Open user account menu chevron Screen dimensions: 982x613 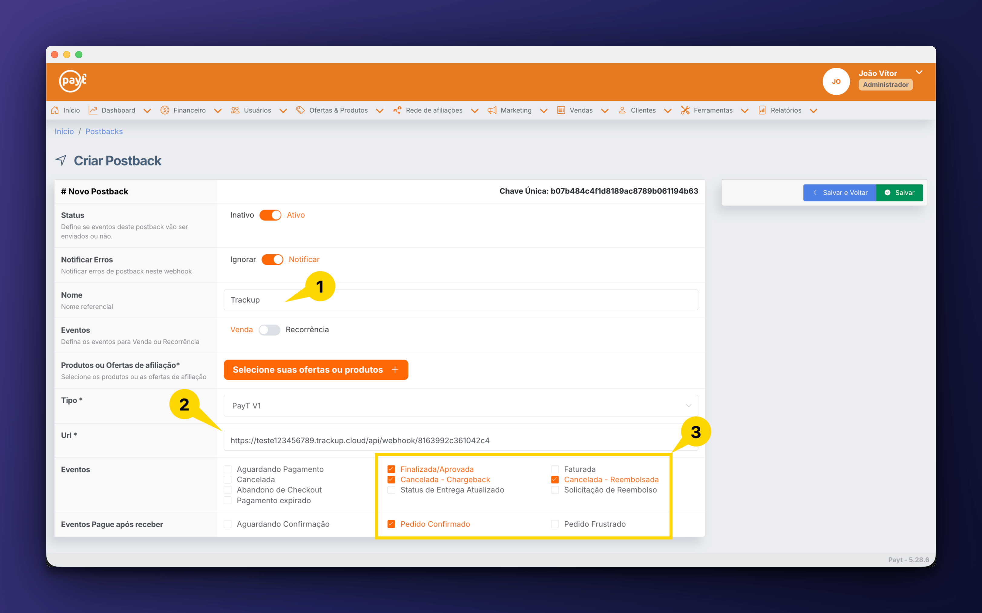click(x=919, y=72)
